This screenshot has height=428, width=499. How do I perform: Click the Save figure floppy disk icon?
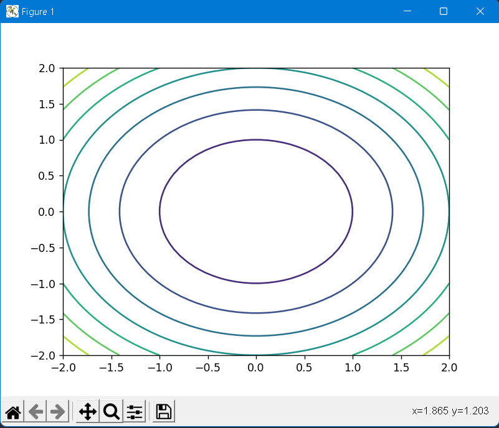(162, 412)
